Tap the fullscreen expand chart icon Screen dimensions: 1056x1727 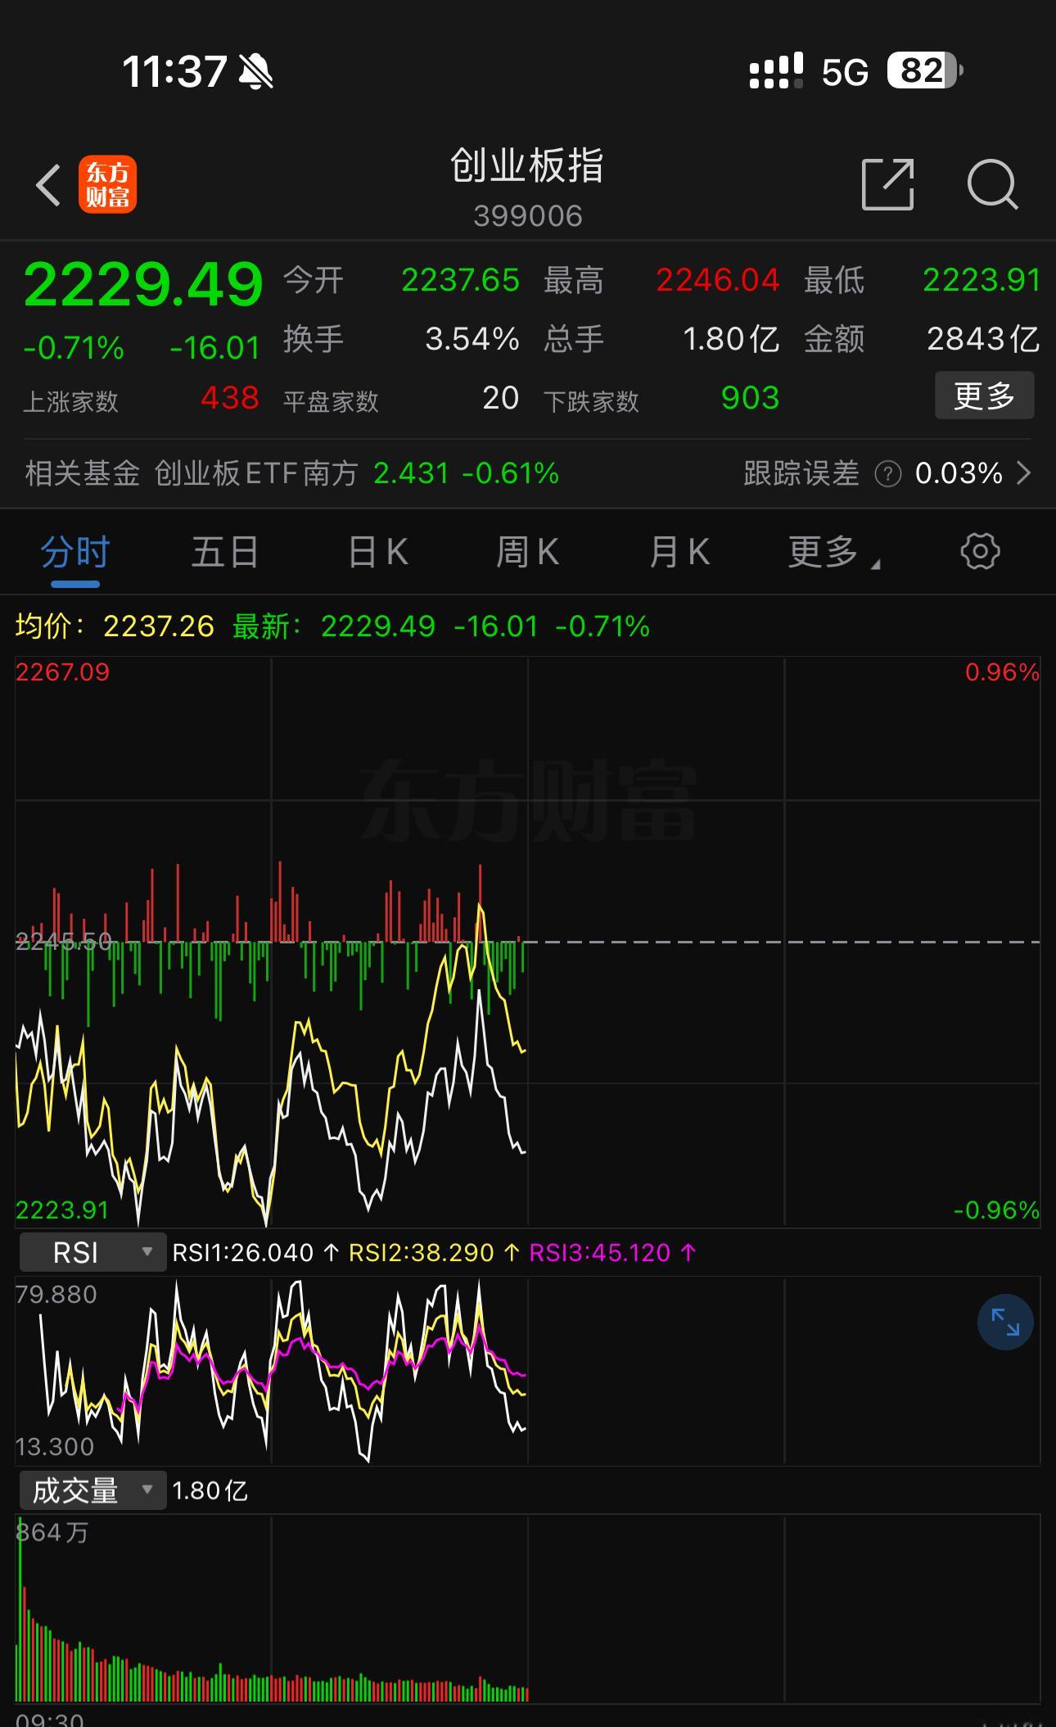[x=1005, y=1322]
